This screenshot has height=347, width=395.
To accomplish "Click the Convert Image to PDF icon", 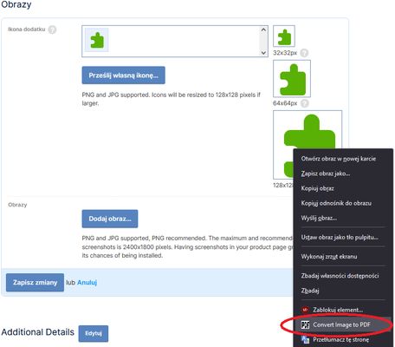I will tap(305, 324).
